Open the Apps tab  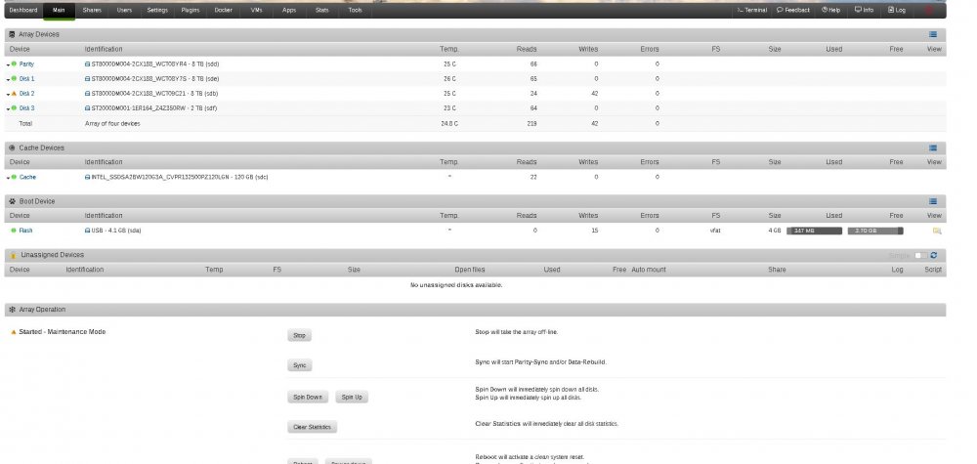[289, 10]
